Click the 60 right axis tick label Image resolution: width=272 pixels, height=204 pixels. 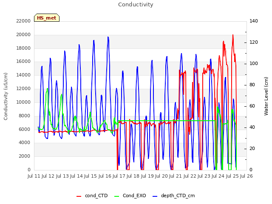pos(252,106)
